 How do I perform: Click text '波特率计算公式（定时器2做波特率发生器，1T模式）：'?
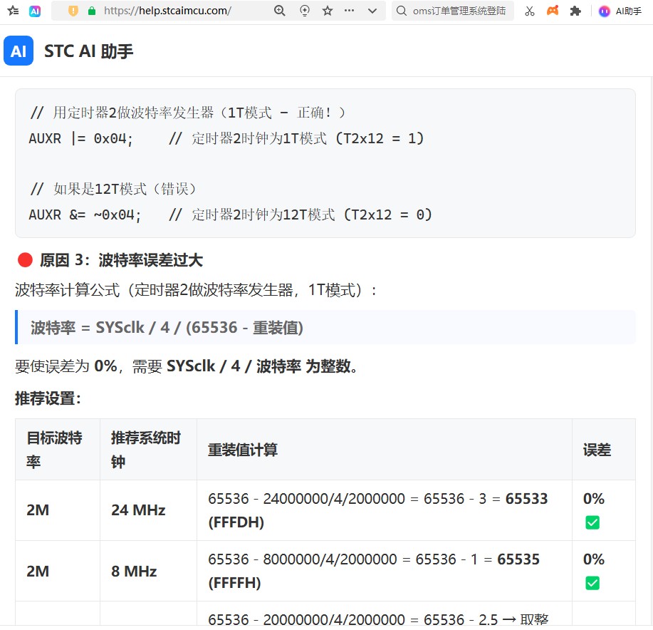[196, 290]
